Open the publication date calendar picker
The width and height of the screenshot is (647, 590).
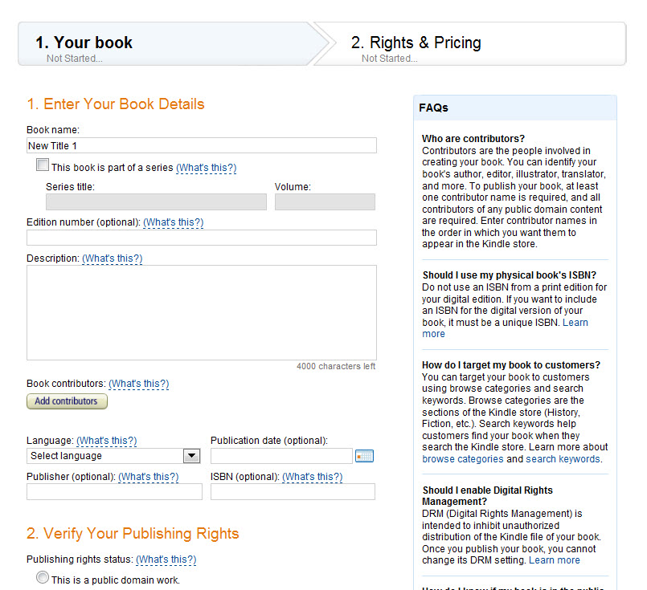point(364,456)
